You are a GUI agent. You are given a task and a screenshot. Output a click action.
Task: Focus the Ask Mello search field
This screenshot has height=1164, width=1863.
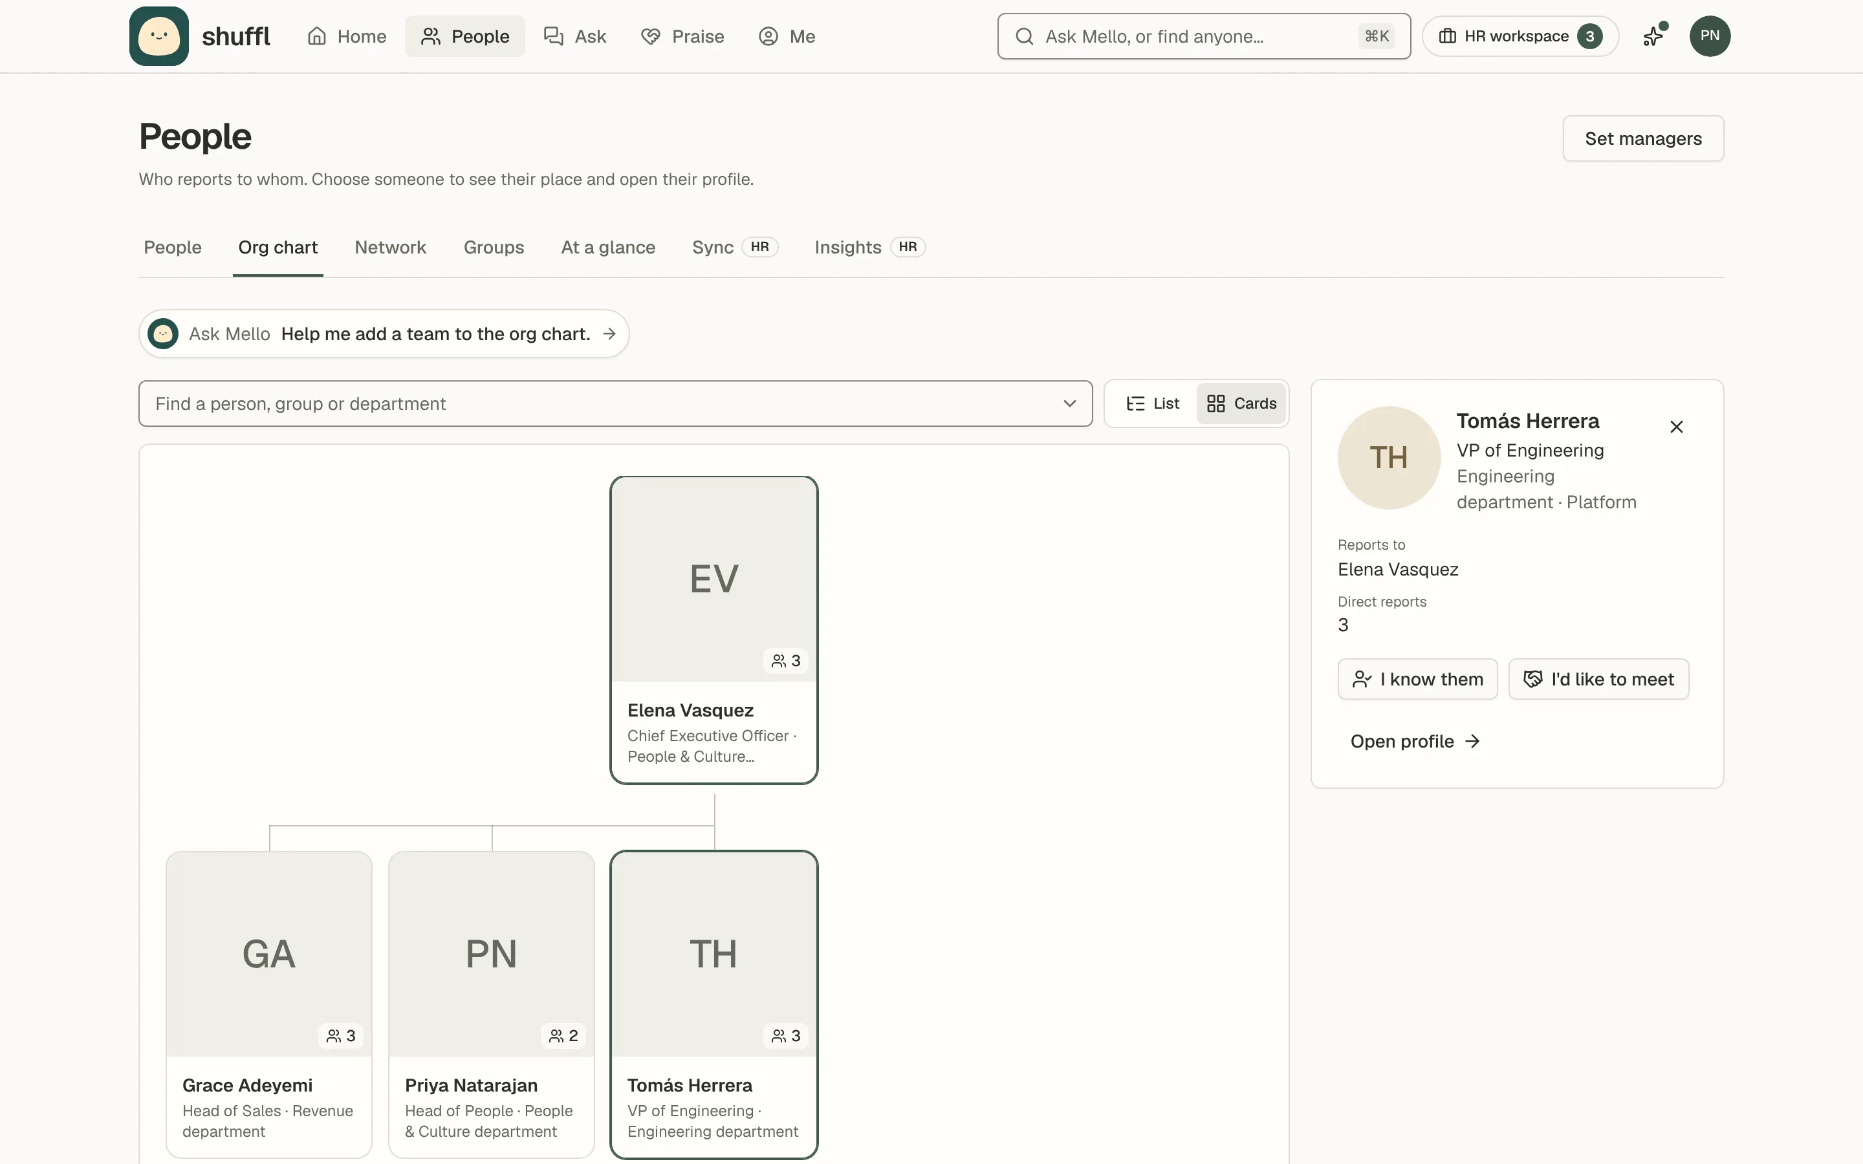[x=1203, y=36]
